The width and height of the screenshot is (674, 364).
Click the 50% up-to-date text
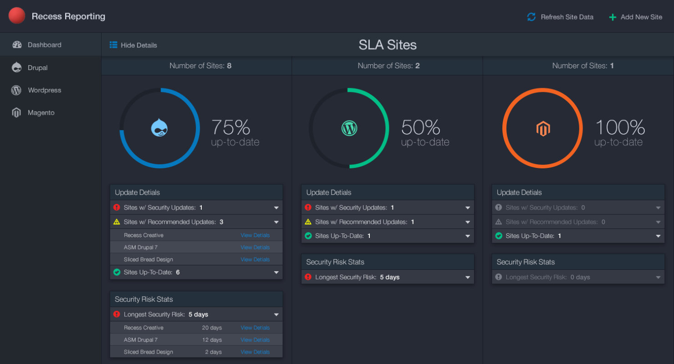pos(425,133)
